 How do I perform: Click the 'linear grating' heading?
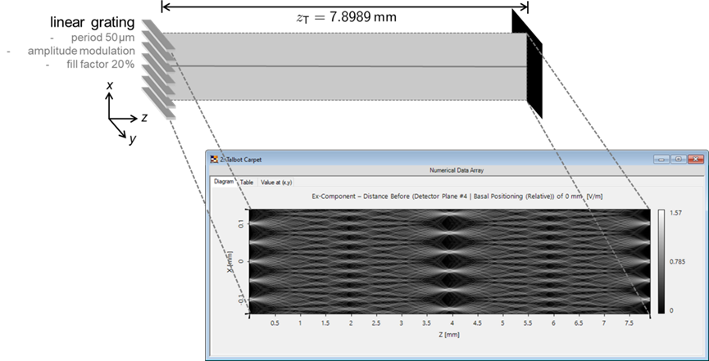pyautogui.click(x=93, y=22)
